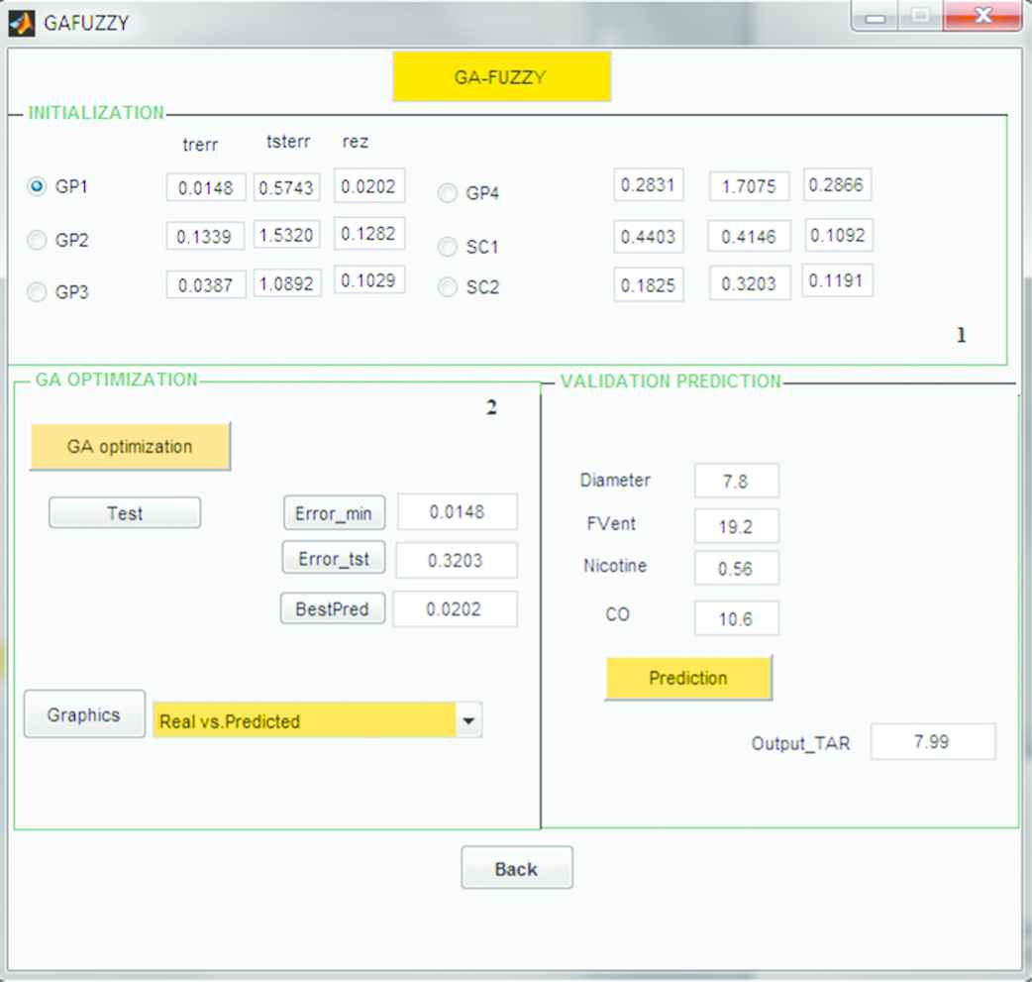Pick the SC1 radio option
Viewport: 1032px width, 982px height.
[448, 246]
